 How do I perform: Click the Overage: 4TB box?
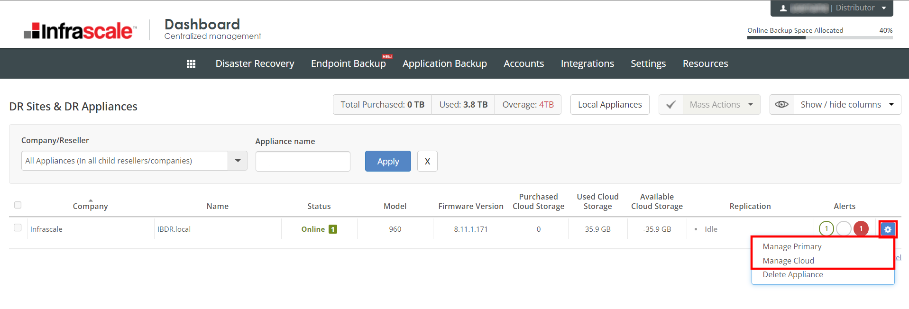pyautogui.click(x=528, y=105)
